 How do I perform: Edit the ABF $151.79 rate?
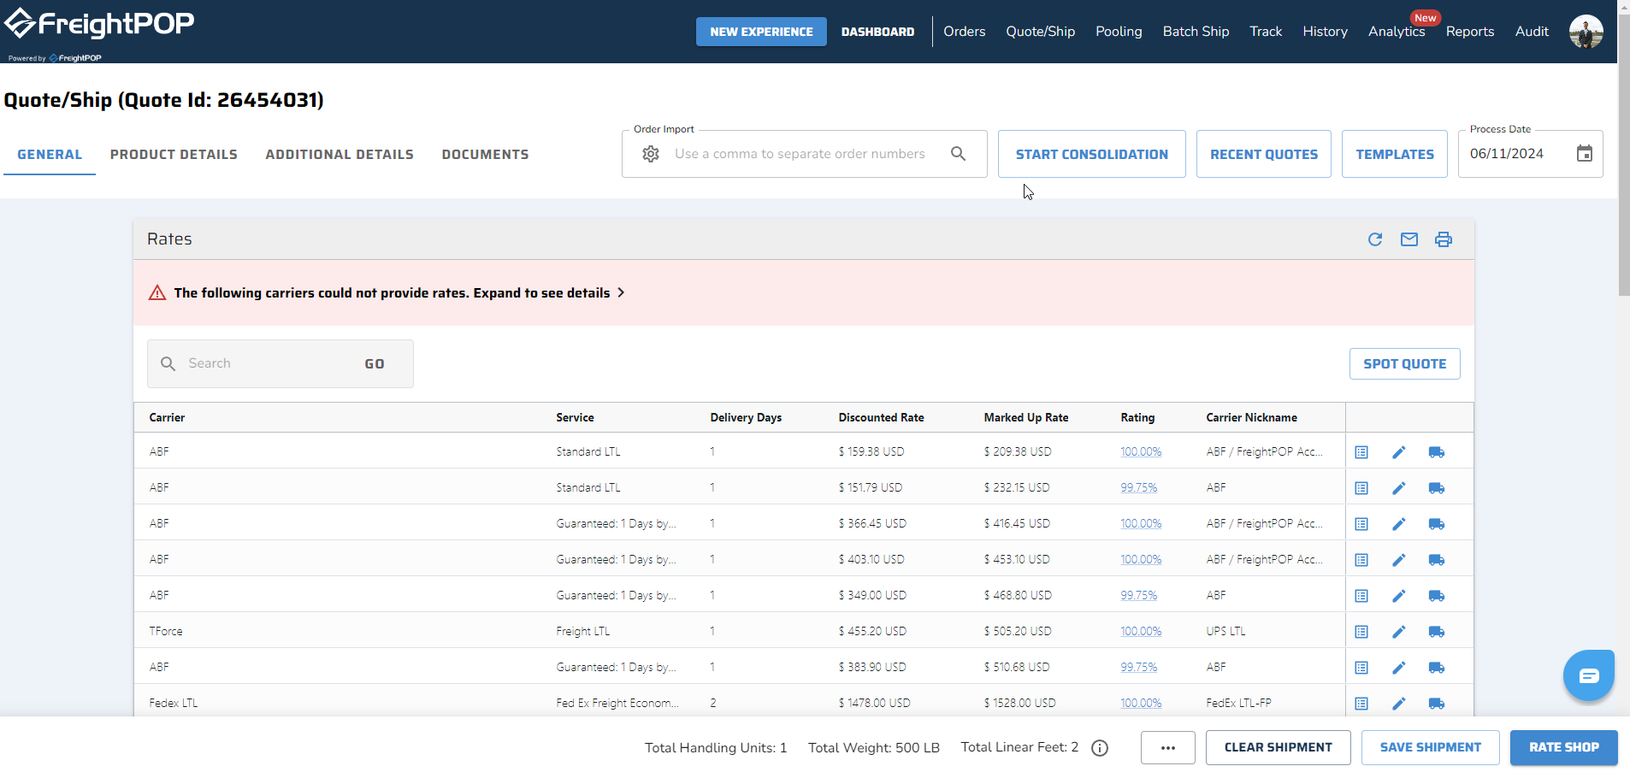[1399, 488]
